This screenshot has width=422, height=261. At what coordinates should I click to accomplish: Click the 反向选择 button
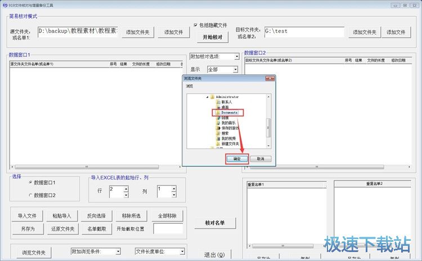[x=96, y=216]
